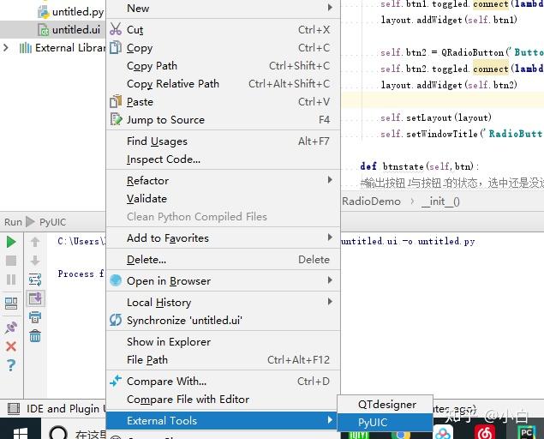Open Windows Start button
Viewport: 544px width, 439px height.
pyautogui.click(x=20, y=433)
